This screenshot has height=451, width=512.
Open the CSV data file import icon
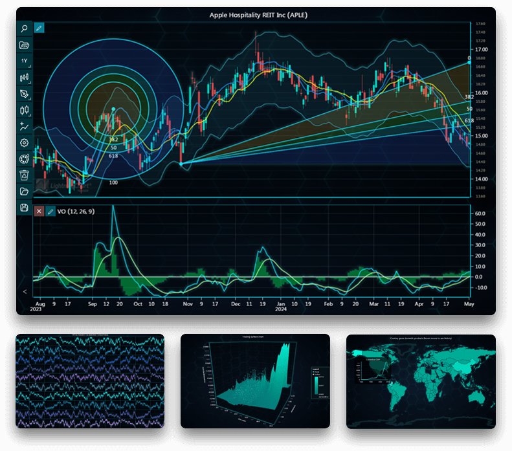24,45
